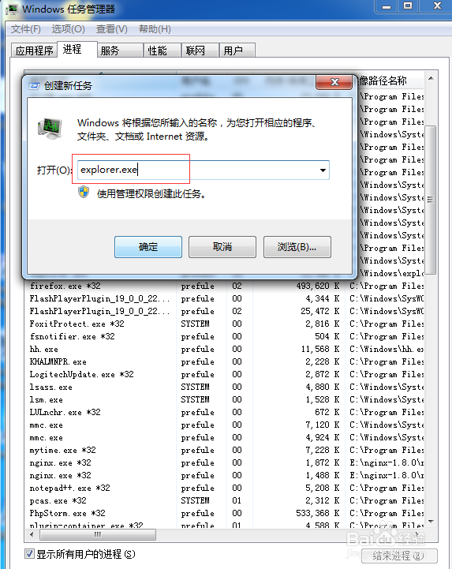Screen dimensions: 452x569
Task: Click the 浏览(B)... button
Action: pyautogui.click(x=297, y=247)
